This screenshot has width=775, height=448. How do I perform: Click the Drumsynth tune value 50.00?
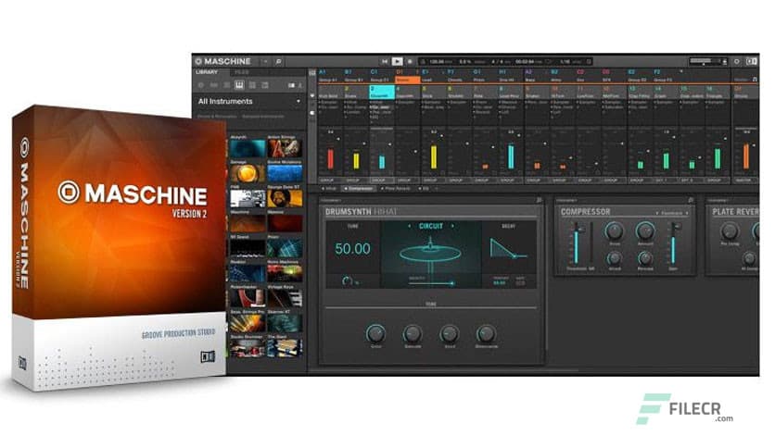click(351, 249)
